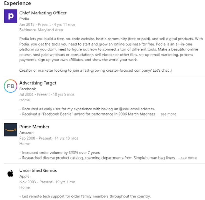Open the Advertising Target job title
Image resolution: width=205 pixels, height=200 pixels.
38,83
